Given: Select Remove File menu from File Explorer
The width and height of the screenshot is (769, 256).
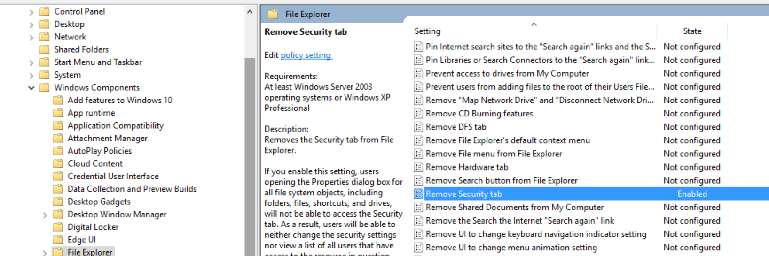Looking at the screenshot, I should [494, 154].
